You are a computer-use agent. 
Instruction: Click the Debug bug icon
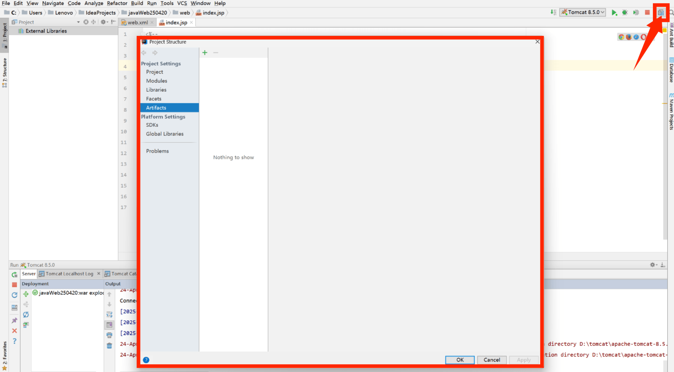625,13
